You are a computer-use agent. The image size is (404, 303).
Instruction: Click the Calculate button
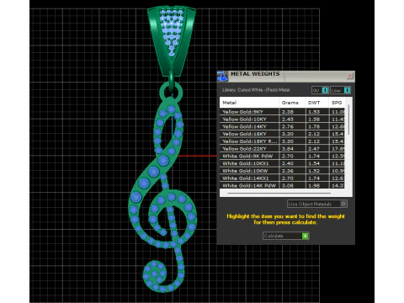point(285,236)
